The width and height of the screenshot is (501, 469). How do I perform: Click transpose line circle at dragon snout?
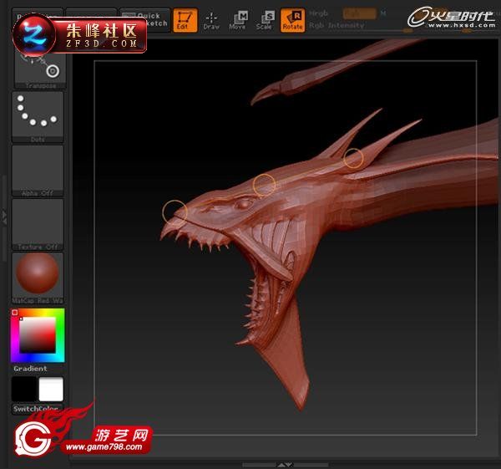[175, 212]
